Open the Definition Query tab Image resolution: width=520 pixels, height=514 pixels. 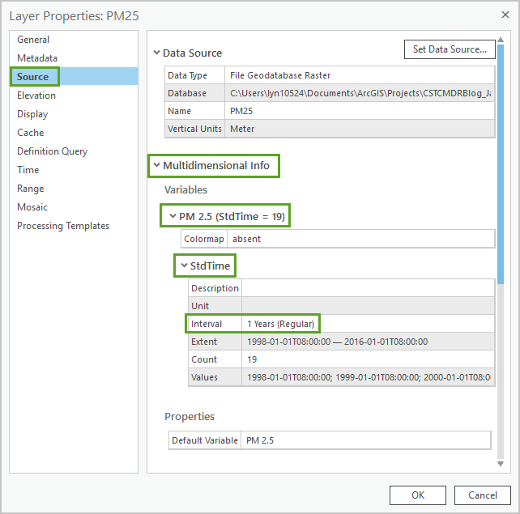tap(53, 151)
